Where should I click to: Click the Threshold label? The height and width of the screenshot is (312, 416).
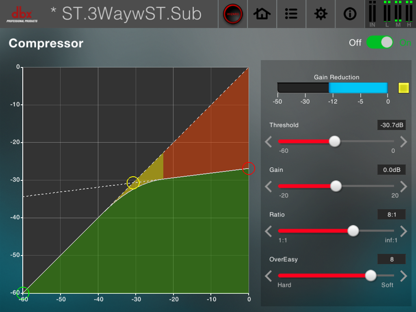tap(284, 125)
